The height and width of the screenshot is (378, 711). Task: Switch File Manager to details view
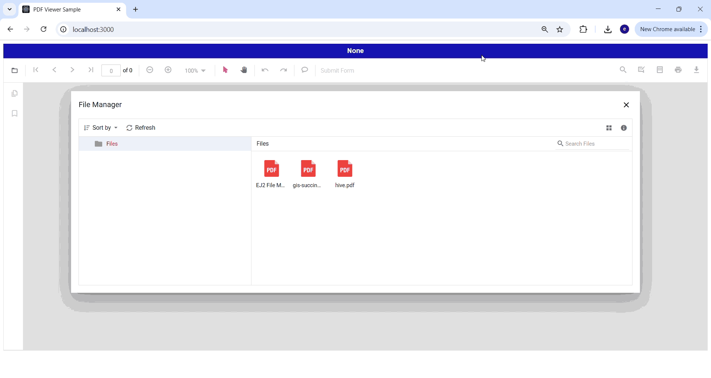click(x=609, y=128)
